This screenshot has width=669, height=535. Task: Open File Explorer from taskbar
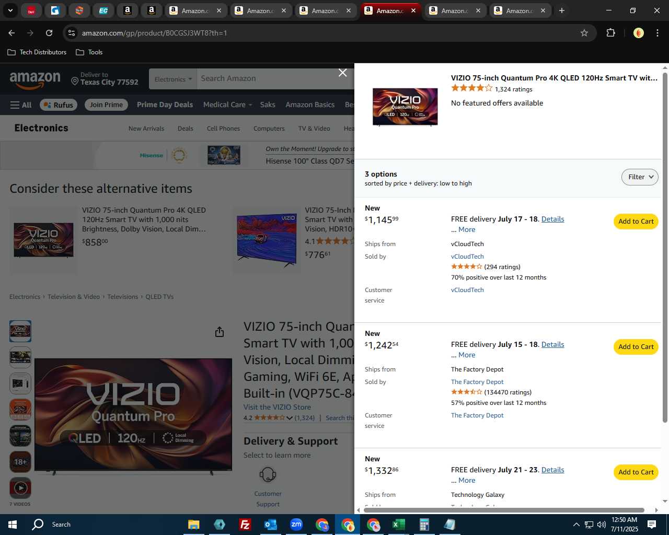(193, 525)
